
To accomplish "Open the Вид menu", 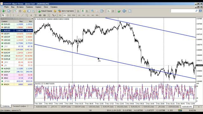I will 13,7.
